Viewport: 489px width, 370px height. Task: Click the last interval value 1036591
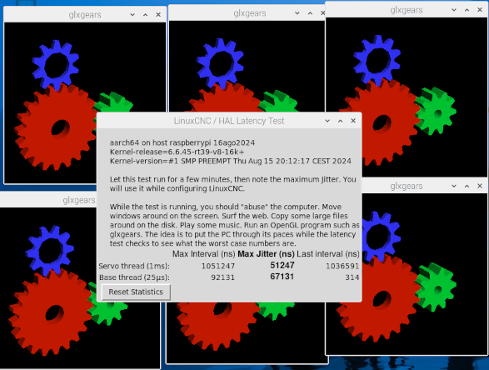[x=342, y=266]
